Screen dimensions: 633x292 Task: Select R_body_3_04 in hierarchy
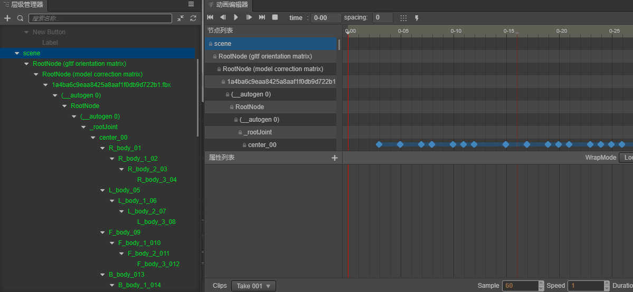[157, 180]
